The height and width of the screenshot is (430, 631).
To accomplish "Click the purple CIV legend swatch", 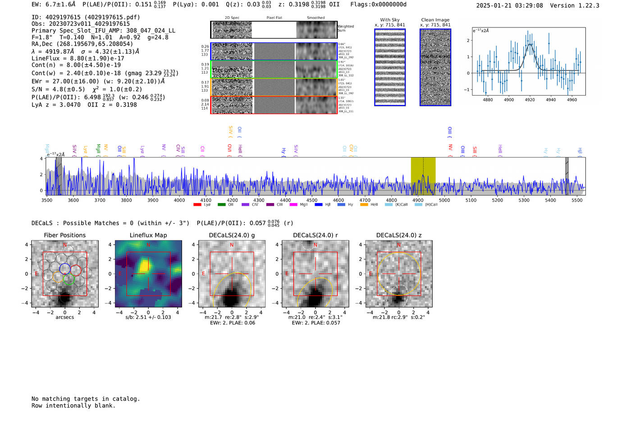I will (x=245, y=205).
